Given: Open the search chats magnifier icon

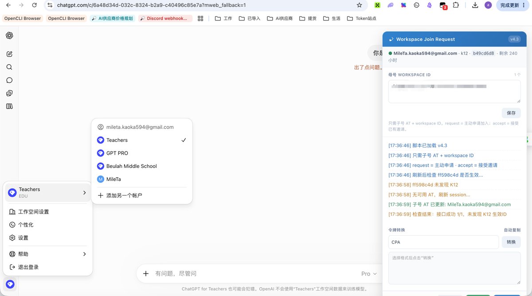Looking at the screenshot, I should 9,67.
